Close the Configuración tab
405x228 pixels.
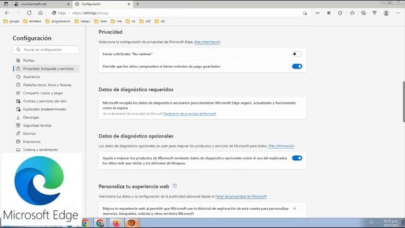click(x=128, y=4)
